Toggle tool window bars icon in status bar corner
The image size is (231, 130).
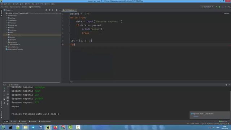pos(1,124)
